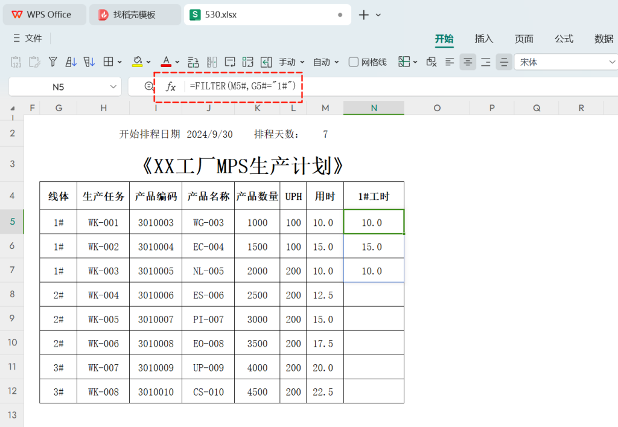Select column N header
The width and height of the screenshot is (618, 427).
[374, 108]
